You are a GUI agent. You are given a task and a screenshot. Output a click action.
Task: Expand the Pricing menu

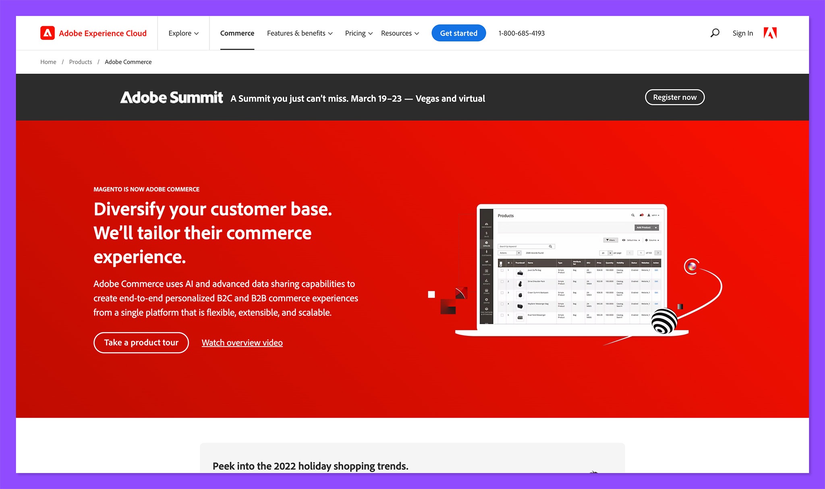[x=359, y=33]
